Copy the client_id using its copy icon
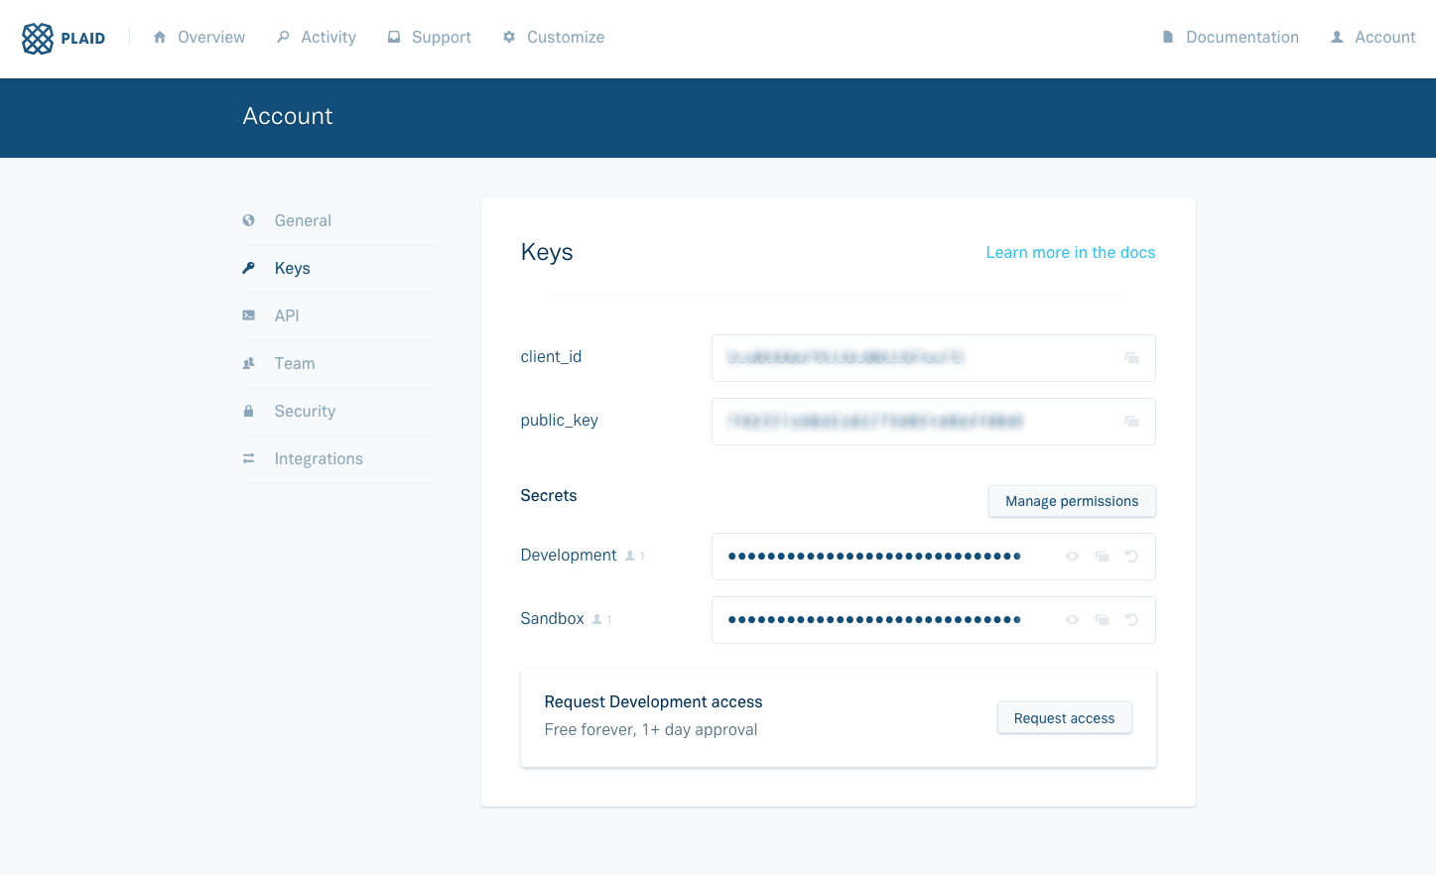 (1131, 357)
